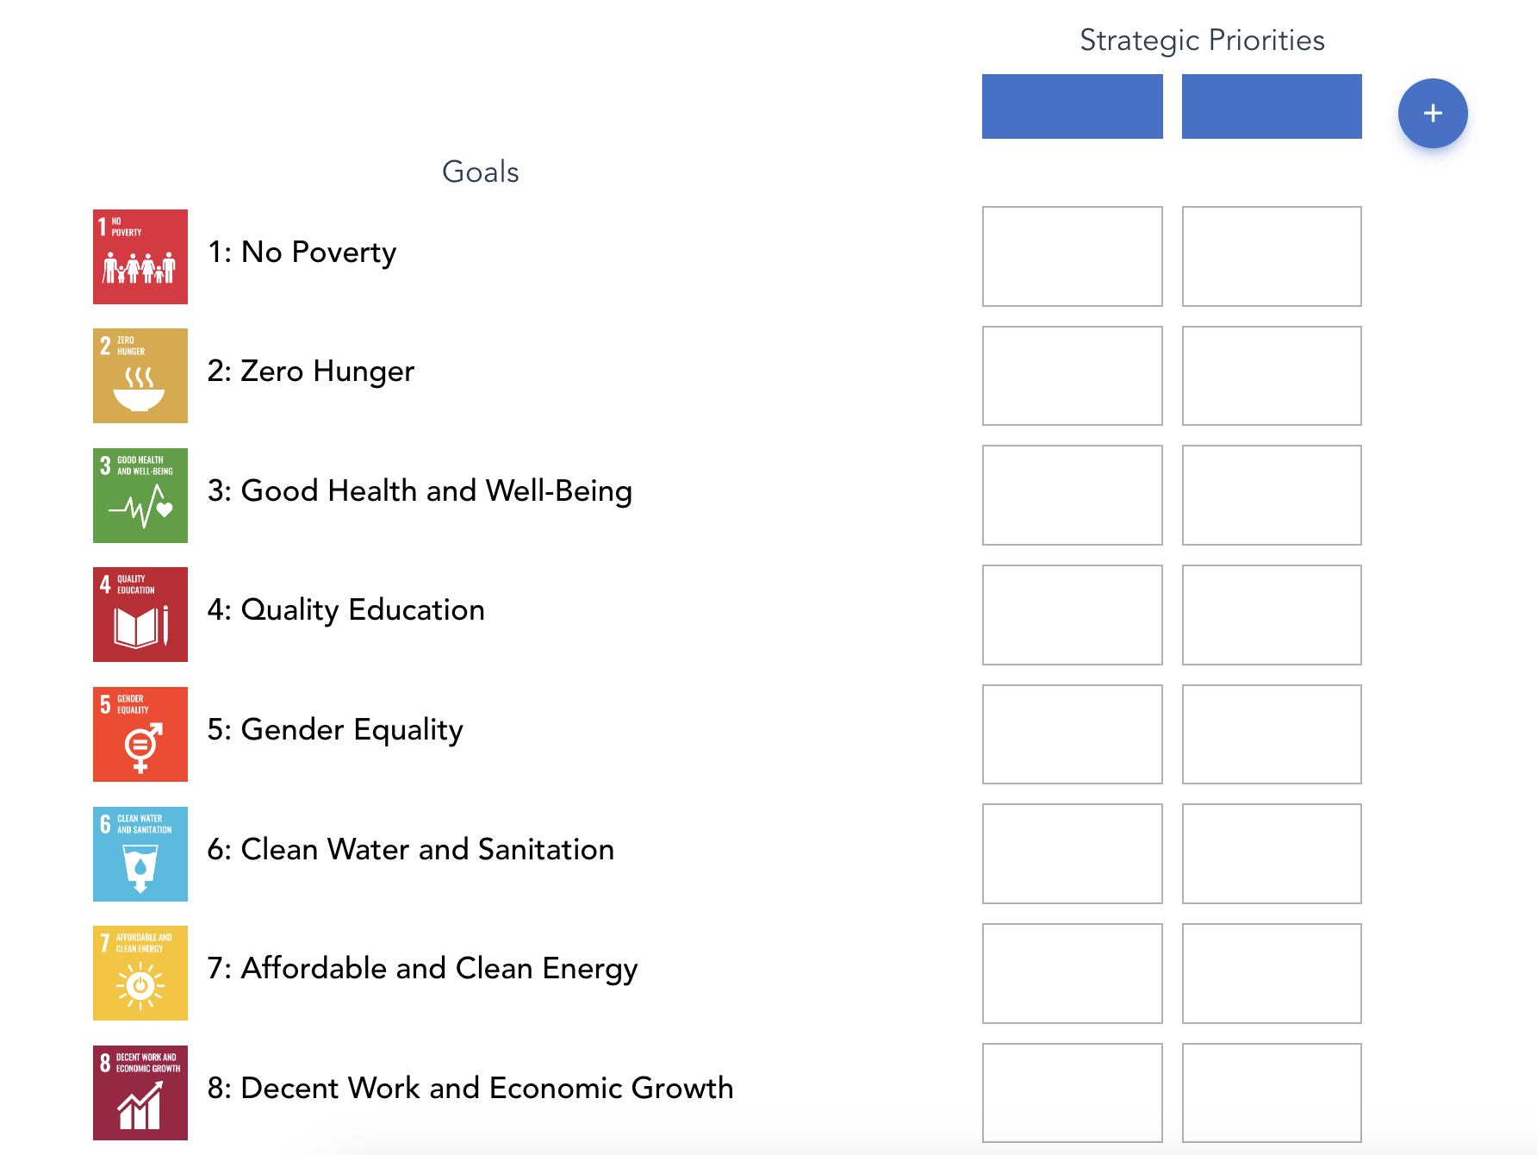Select the Clean Water and Sanitation icon
The width and height of the screenshot is (1537, 1155).
(x=140, y=854)
